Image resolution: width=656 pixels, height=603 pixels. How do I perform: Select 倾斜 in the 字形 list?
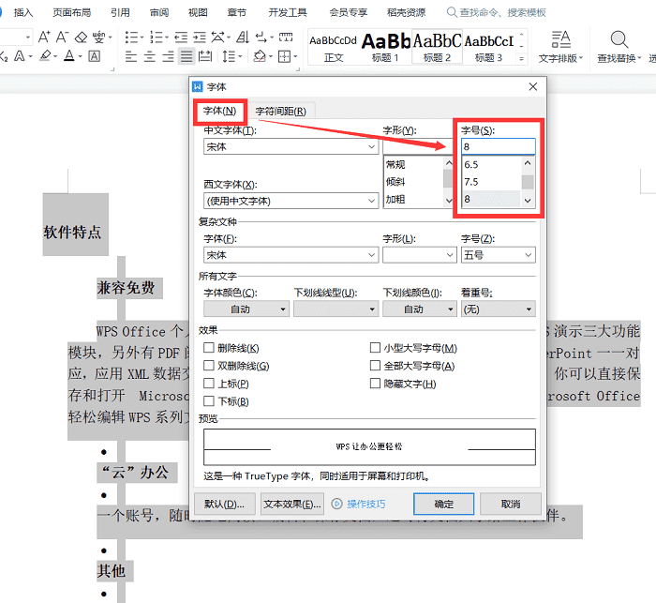tap(413, 182)
